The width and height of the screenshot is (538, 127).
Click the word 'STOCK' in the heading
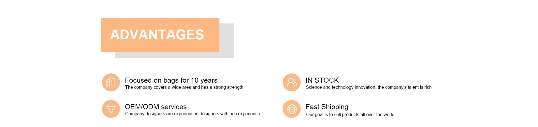pyautogui.click(x=326, y=80)
